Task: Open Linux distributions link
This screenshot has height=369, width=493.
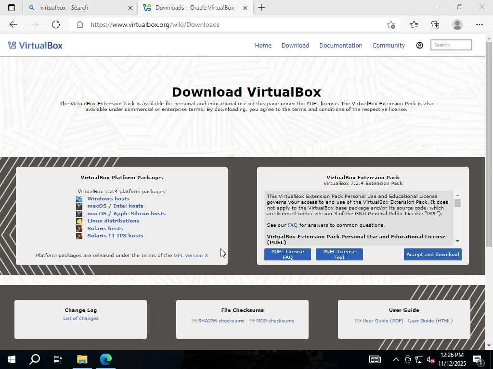Action: click(113, 221)
